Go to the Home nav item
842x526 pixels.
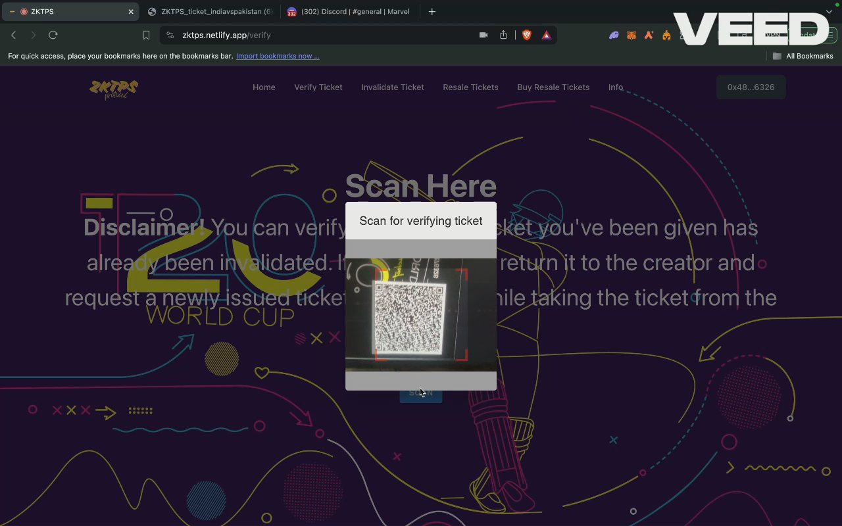click(264, 87)
